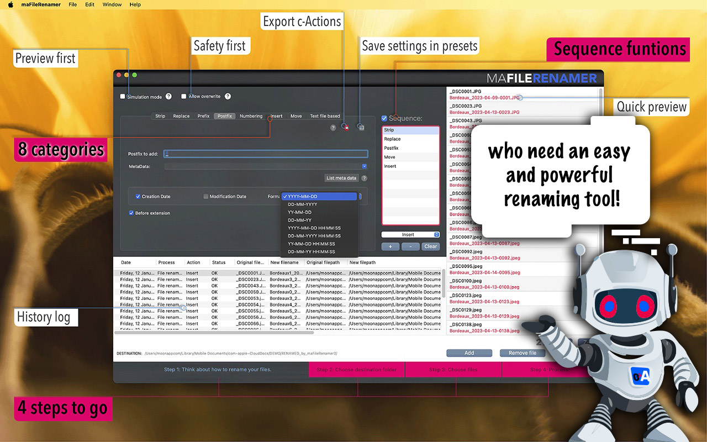The width and height of the screenshot is (707, 442).
Task: Pick the DD-MM-YY date-only format option
Action: click(319, 220)
